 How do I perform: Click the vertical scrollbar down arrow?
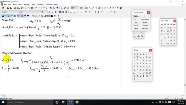point(185,93)
